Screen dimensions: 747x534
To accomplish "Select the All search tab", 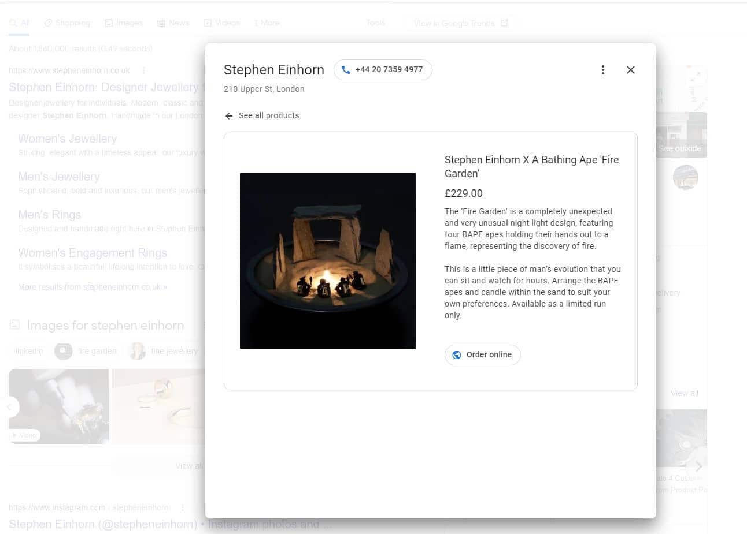I will click(x=20, y=23).
